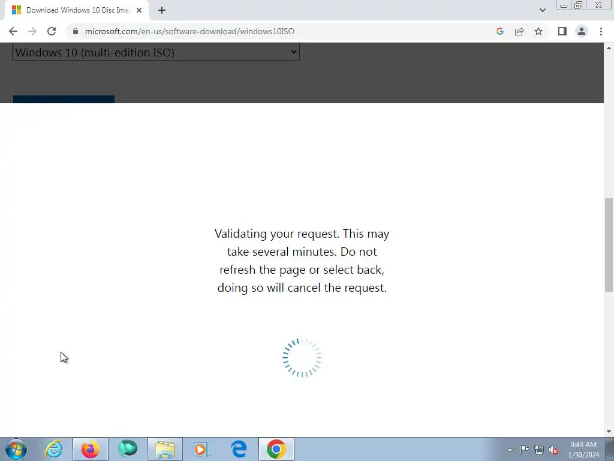Select the Download Windows 10 Disc Image tab

tap(76, 10)
